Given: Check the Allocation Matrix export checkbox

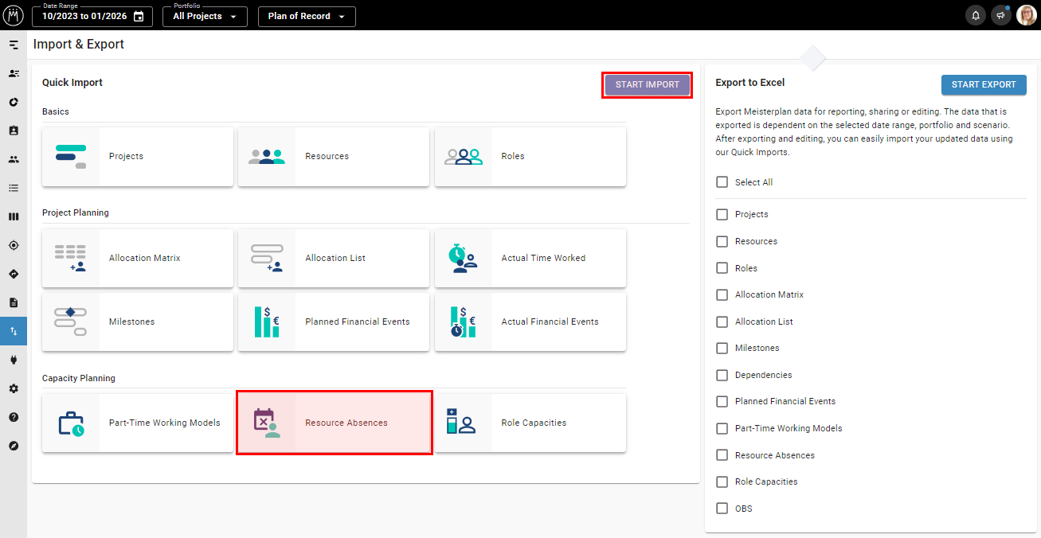Looking at the screenshot, I should [x=722, y=294].
